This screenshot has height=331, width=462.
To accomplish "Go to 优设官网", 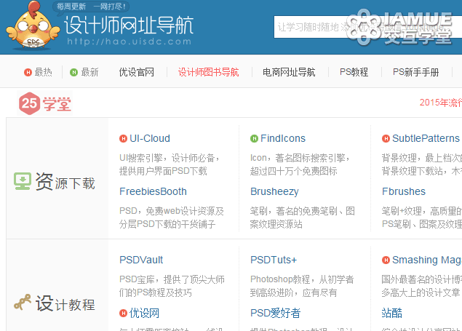I will point(137,72).
